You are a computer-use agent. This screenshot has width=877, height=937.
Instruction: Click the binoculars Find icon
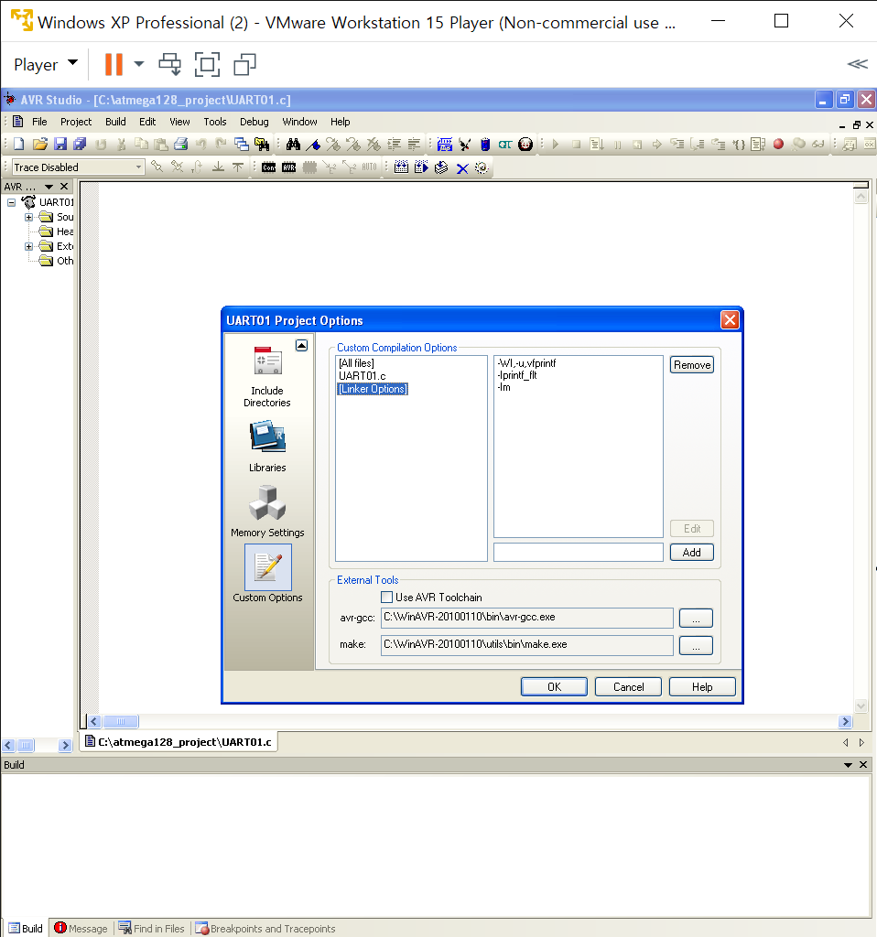[293, 144]
